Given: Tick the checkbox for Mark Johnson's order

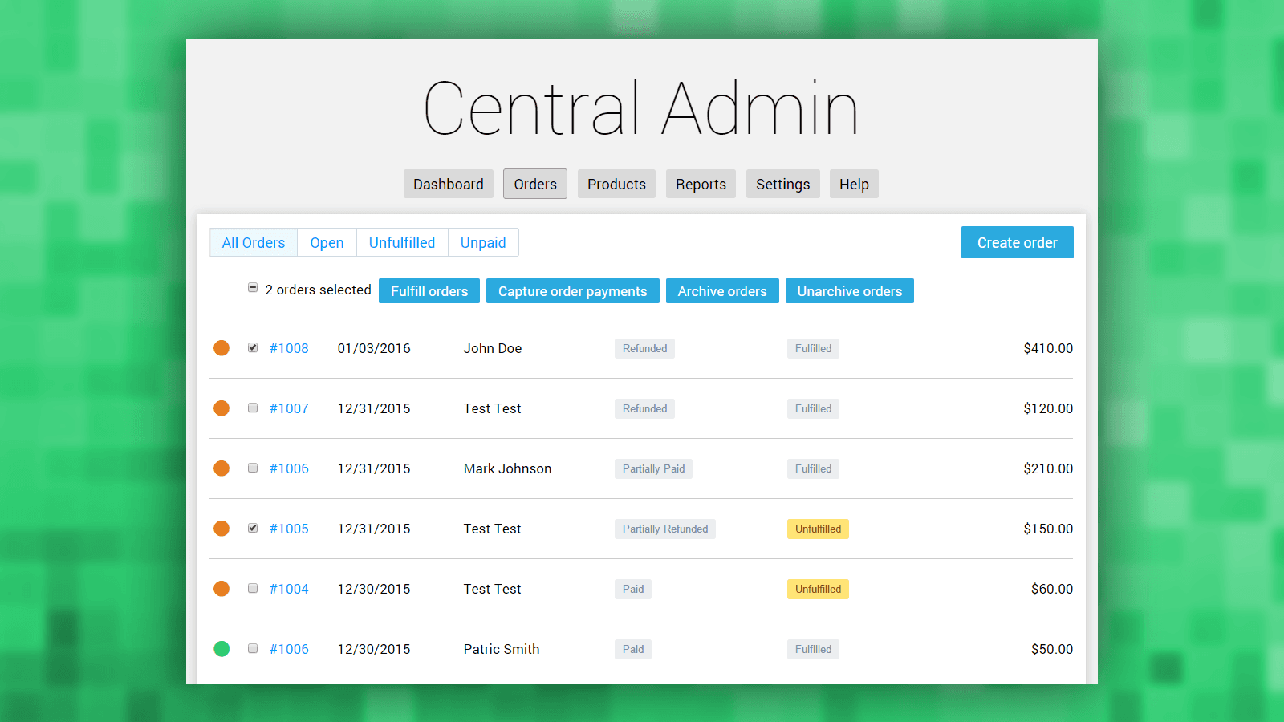Looking at the screenshot, I should 253,468.
